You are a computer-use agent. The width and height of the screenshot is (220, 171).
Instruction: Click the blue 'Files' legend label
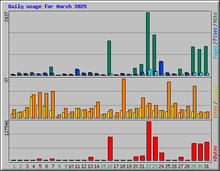pyautogui.click(x=215, y=34)
